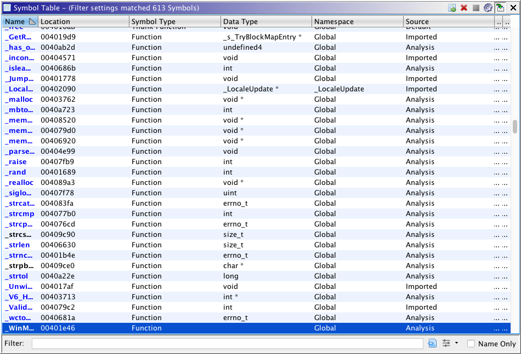Click the red X delete symbols icon
The width and height of the screenshot is (521, 354).
(464, 8)
